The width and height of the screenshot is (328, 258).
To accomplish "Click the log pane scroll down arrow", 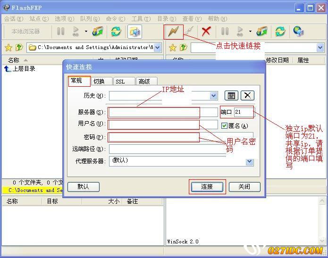I will tap(322, 241).
